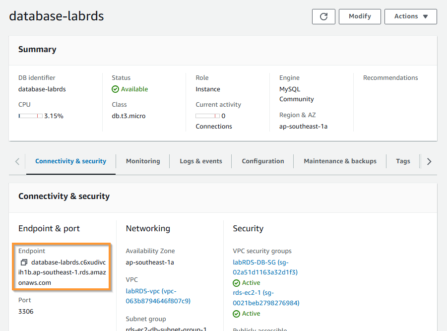Copy the endpoint with copy icon
The height and width of the screenshot is (331, 447).
pyautogui.click(x=24, y=262)
